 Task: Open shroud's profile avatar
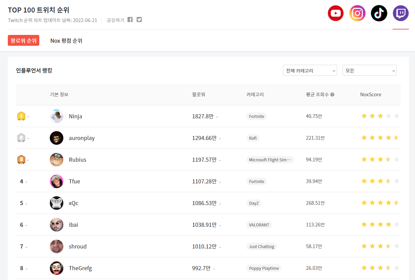pos(57,246)
